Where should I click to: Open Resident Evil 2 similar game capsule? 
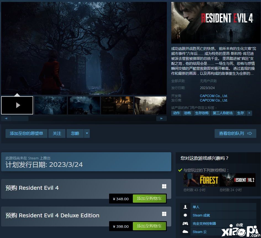[238, 180]
